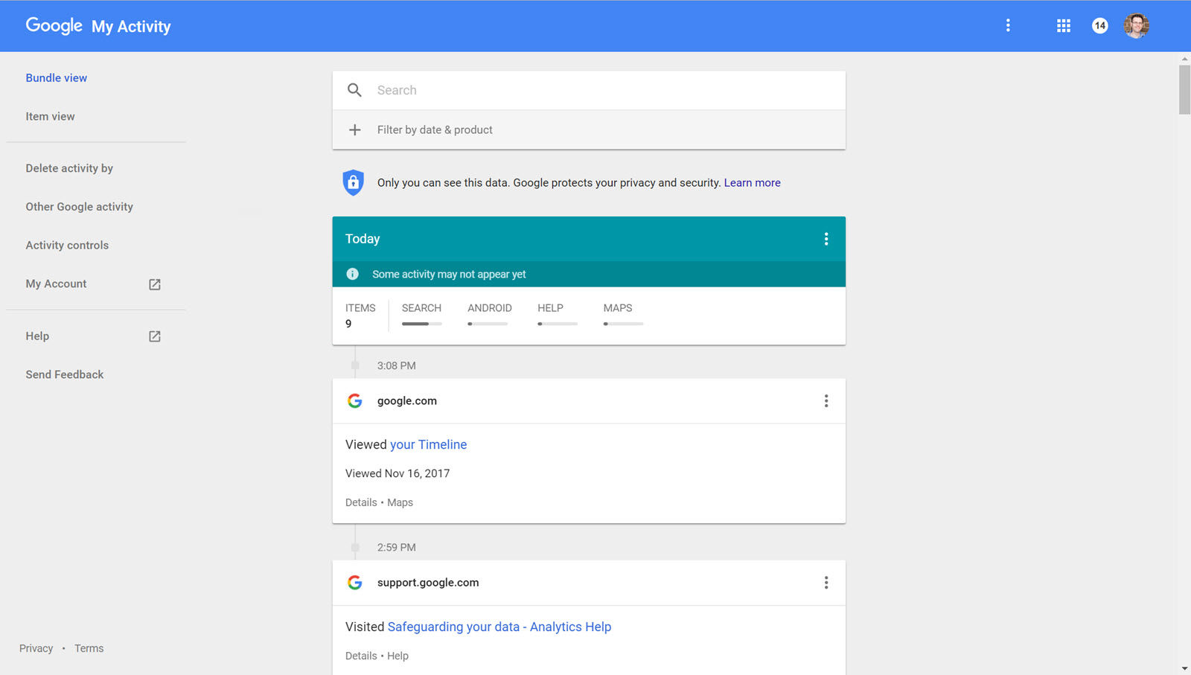
Task: Follow the Learn more link
Action: coord(752,182)
